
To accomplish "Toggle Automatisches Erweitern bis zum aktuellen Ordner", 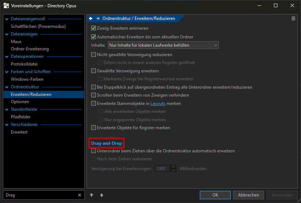I will tap(93, 37).
